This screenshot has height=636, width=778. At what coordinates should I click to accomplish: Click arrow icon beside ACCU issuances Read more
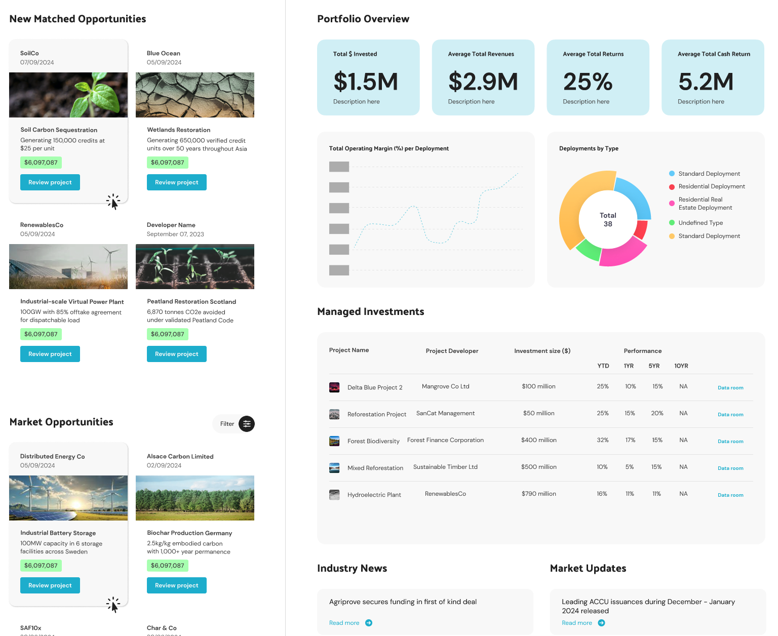click(601, 623)
